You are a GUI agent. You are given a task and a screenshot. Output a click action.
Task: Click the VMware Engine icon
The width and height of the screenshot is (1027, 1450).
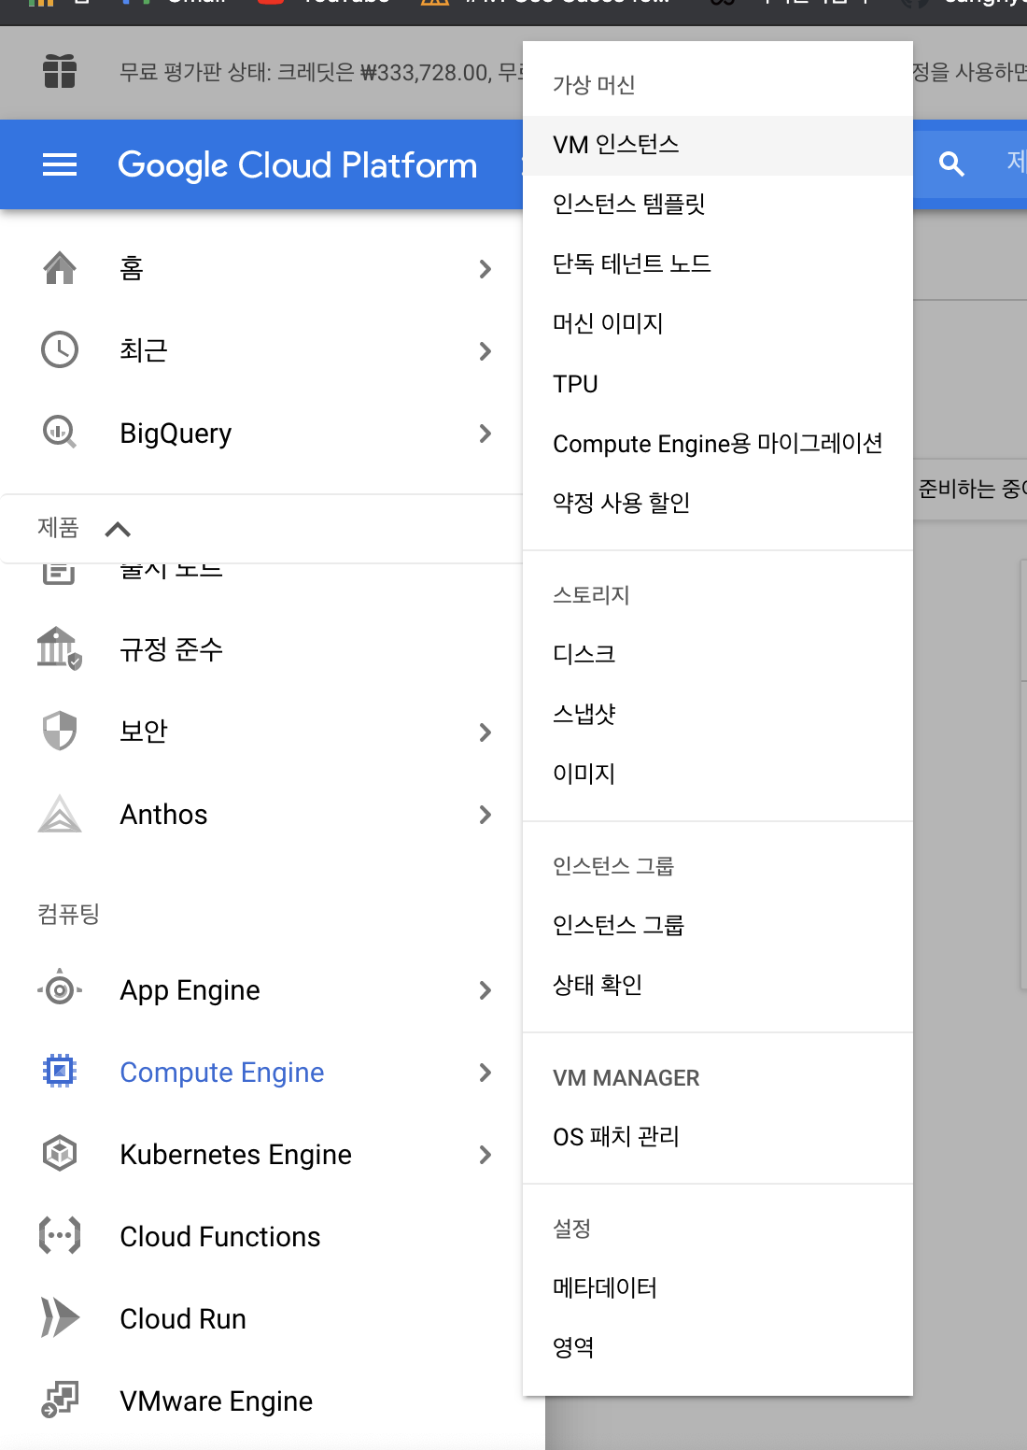(60, 1400)
